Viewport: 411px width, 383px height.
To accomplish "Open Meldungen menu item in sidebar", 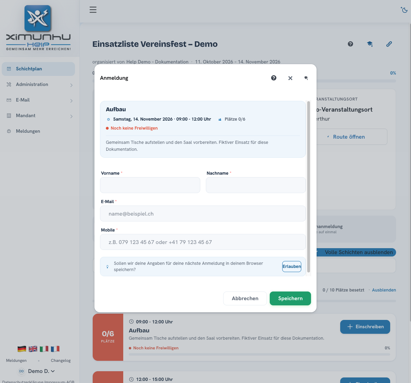I will 38,131.
